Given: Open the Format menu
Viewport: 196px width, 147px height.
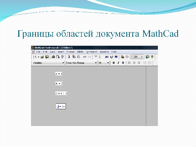Looking at the screenshot, I should (x=71, y=52).
